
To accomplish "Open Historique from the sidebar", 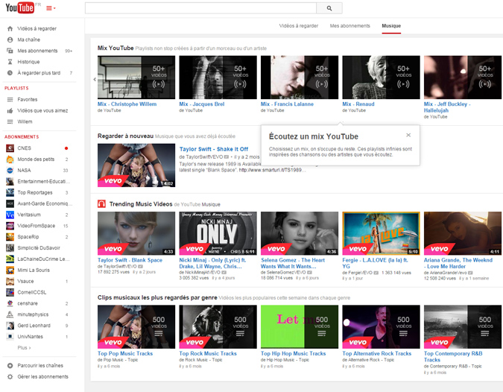I will pos(28,62).
